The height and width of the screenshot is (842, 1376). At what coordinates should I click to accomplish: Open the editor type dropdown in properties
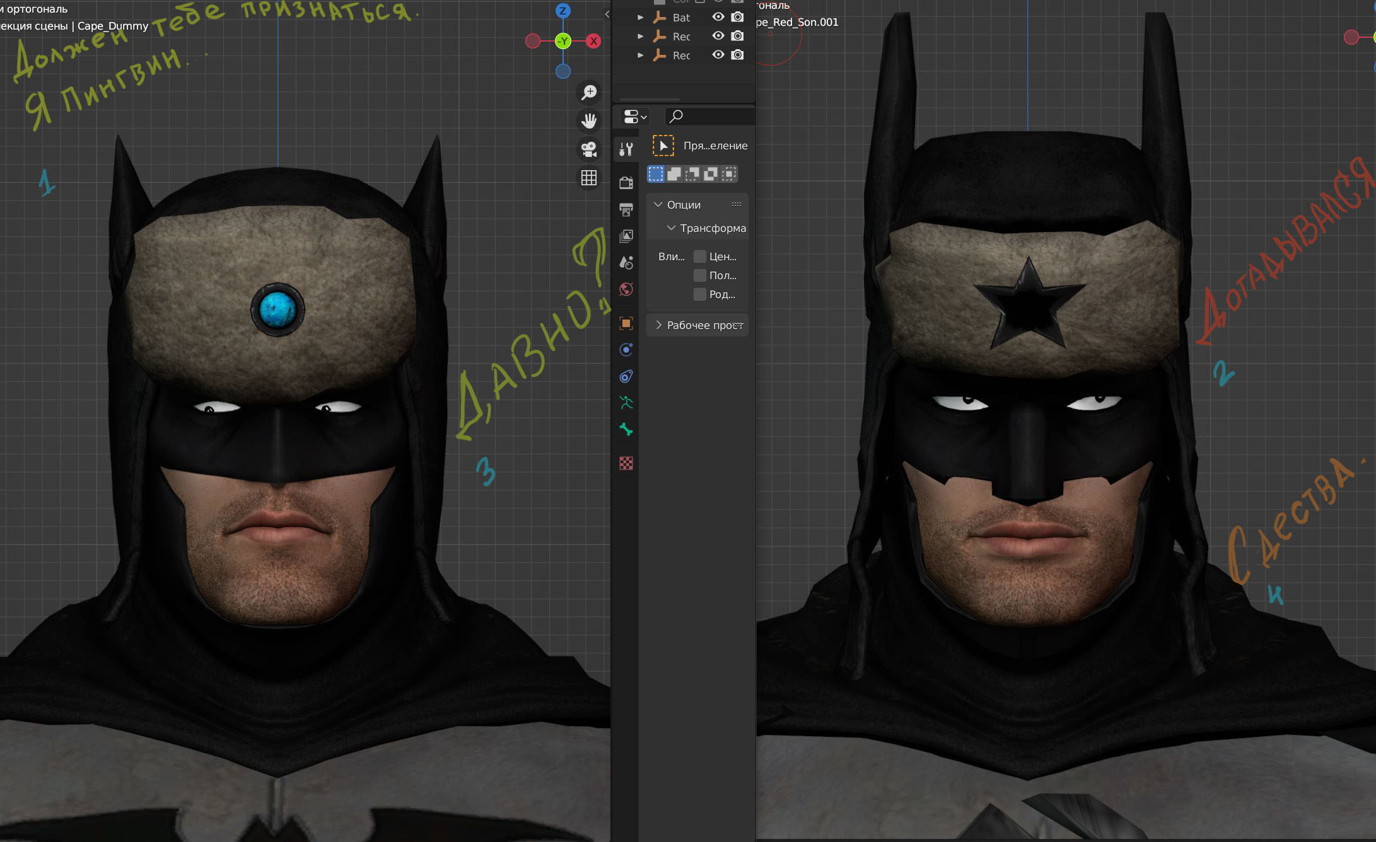(635, 117)
